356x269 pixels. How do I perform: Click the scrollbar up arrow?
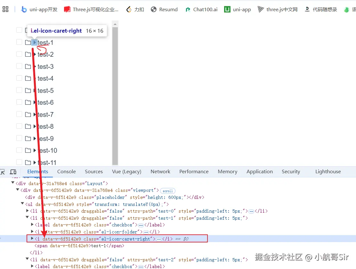pos(115,24)
